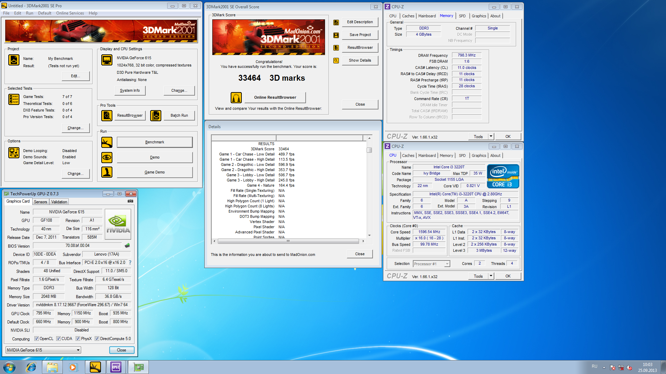Switch to GPU-Z taskbar icon

point(138,367)
